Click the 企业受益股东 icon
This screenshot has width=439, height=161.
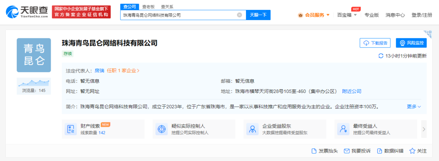click(252, 129)
